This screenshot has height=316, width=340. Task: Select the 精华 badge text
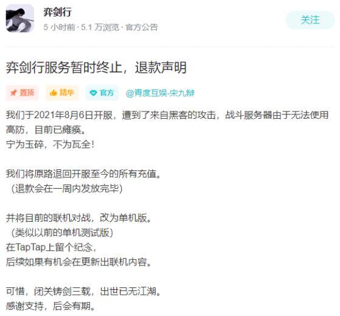click(x=67, y=93)
